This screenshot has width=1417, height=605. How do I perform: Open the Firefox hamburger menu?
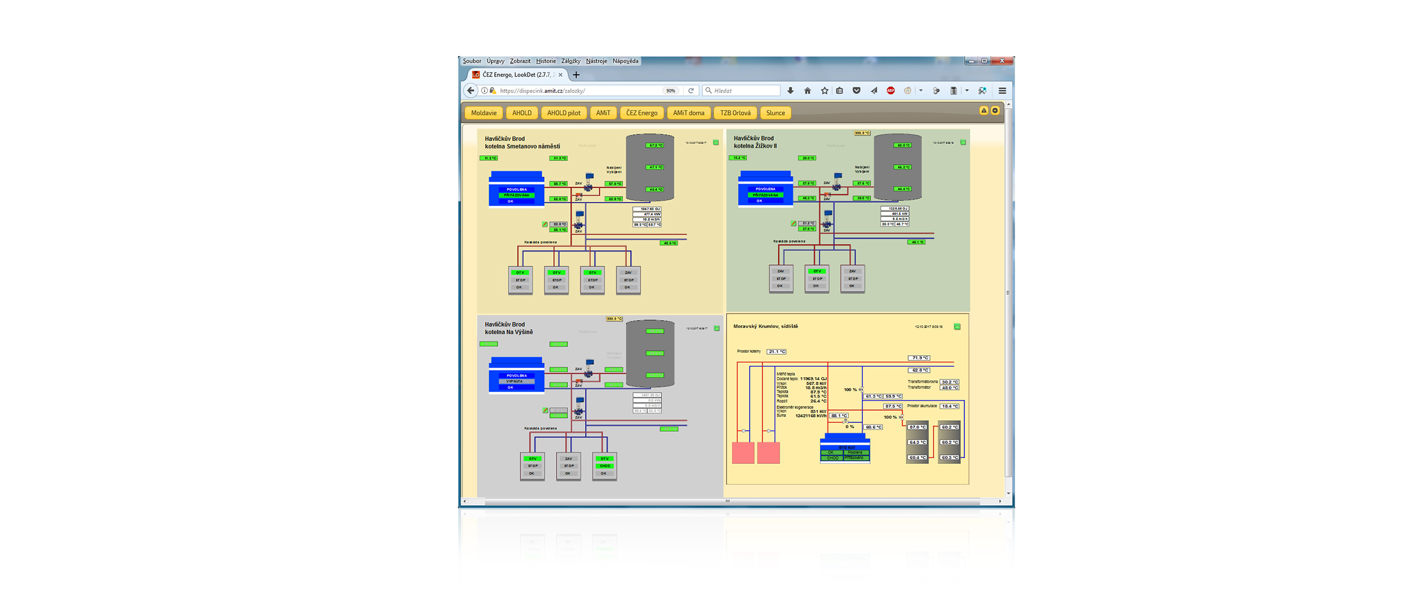click(x=1002, y=91)
